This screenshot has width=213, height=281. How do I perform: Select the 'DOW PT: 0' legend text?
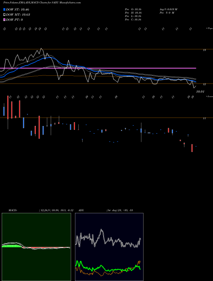click(x=14, y=20)
